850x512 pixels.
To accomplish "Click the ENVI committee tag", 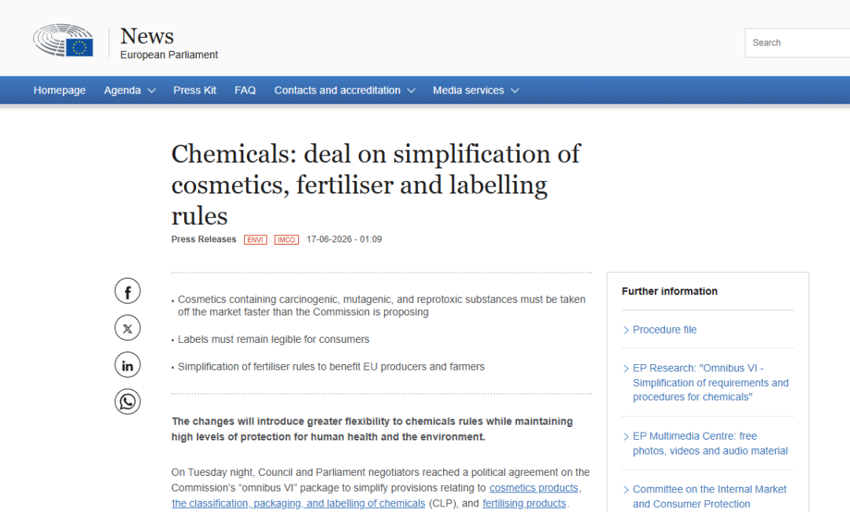I will pyautogui.click(x=255, y=239).
